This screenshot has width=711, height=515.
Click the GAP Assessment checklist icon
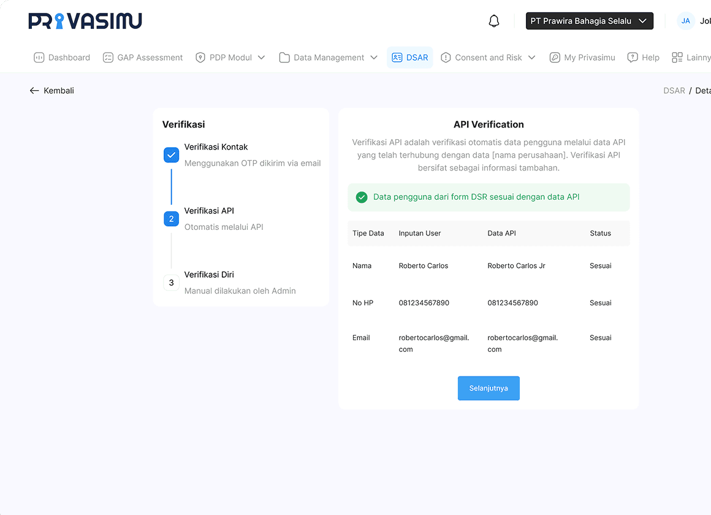(x=108, y=58)
